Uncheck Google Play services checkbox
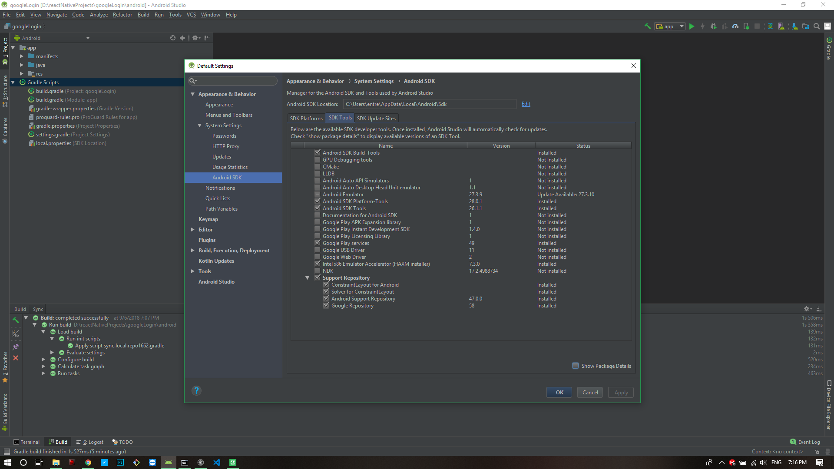The image size is (834, 469). tap(317, 243)
